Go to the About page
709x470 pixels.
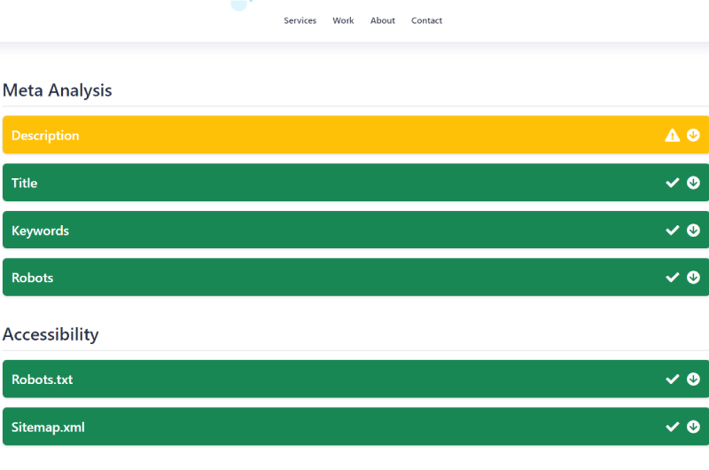pyautogui.click(x=383, y=20)
